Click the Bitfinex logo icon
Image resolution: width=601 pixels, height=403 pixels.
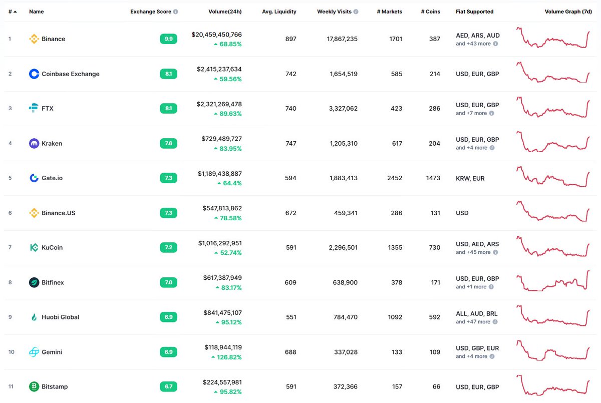point(34,283)
